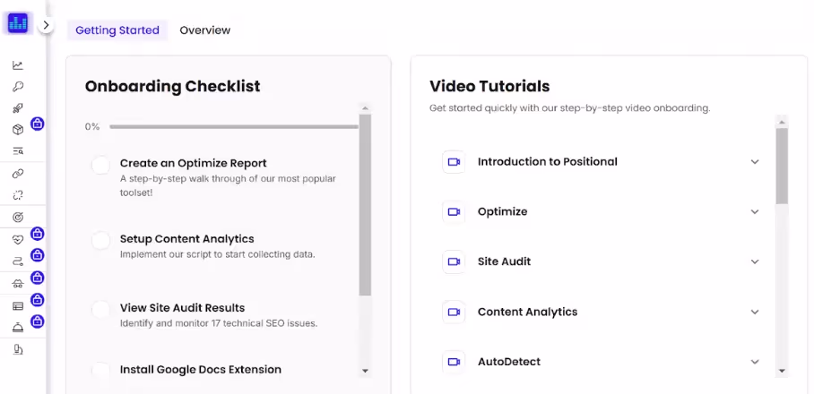The image size is (814, 394).
Task: Click the Video Tutorials scrollbar thumb
Action: [782, 166]
